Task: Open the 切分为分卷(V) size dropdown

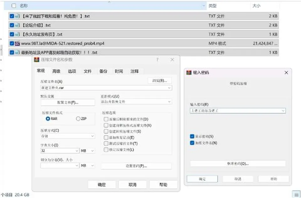Action: [x=77, y=166]
